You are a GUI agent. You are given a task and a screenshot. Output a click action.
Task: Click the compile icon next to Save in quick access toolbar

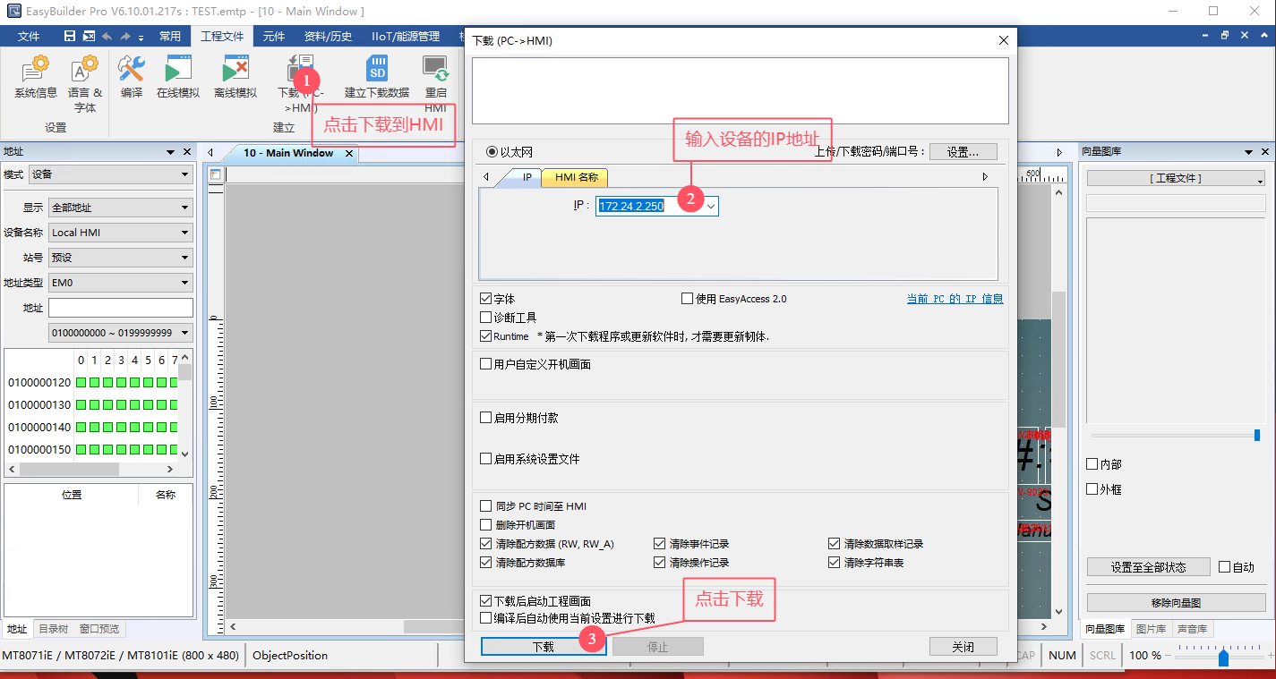click(89, 36)
